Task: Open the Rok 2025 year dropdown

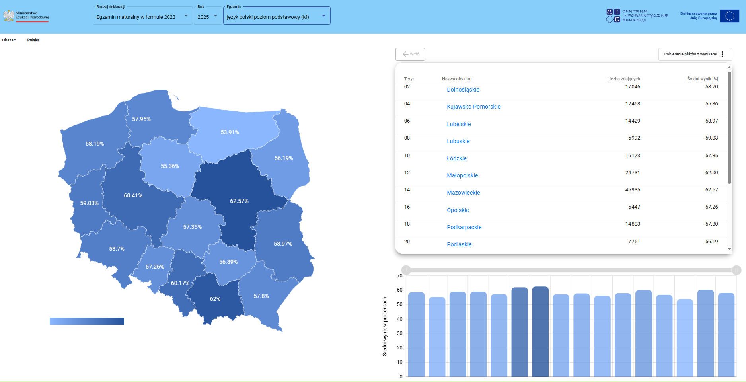Action: pos(208,16)
